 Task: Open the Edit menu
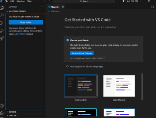coord(12,1)
